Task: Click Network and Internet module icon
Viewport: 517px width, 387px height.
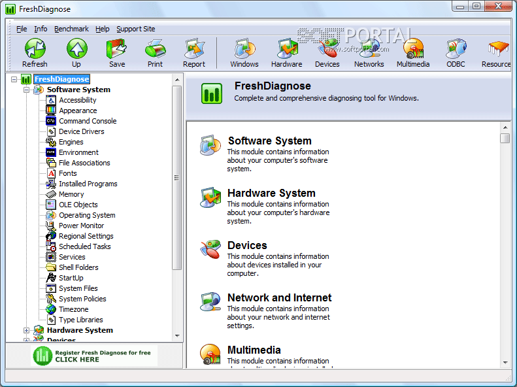Action: [x=210, y=301]
